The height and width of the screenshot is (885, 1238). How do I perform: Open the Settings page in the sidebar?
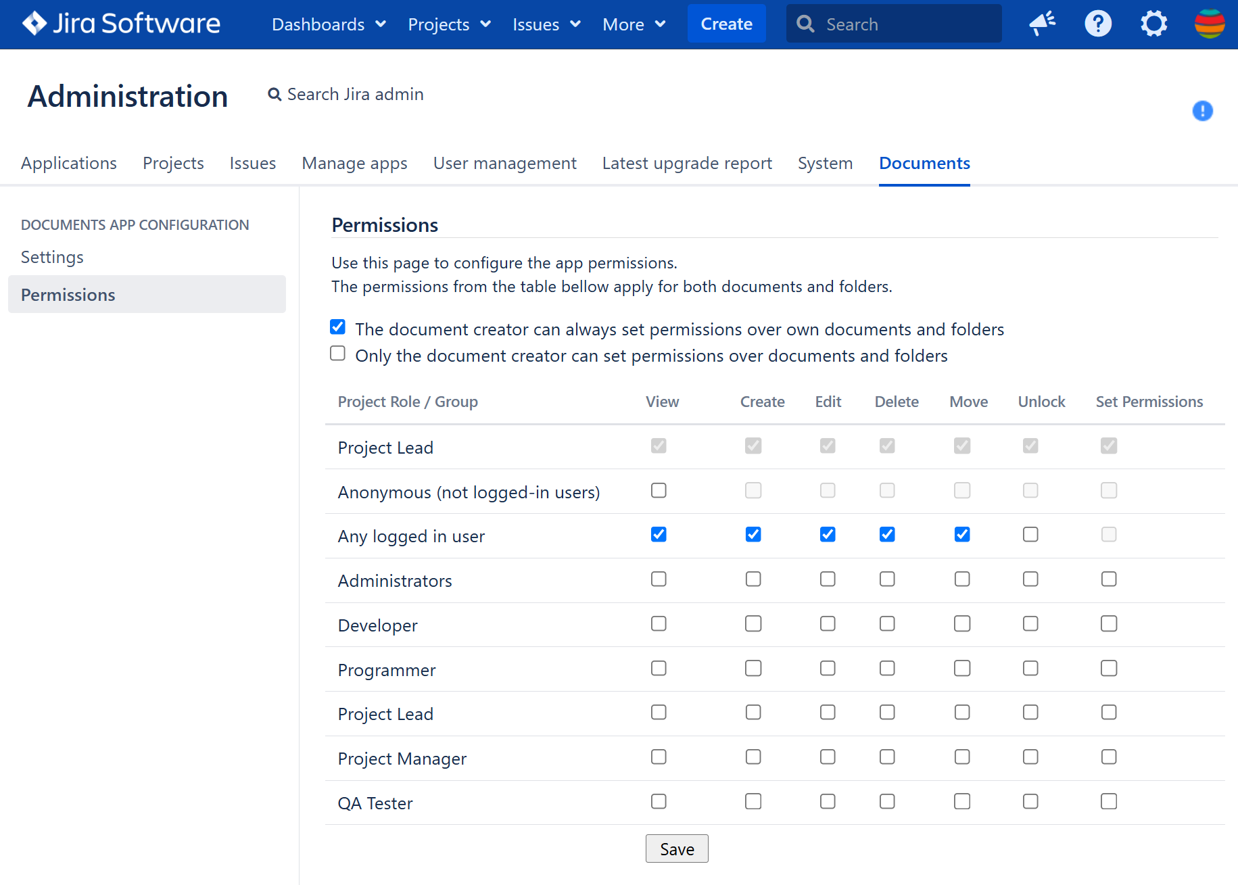[52, 257]
